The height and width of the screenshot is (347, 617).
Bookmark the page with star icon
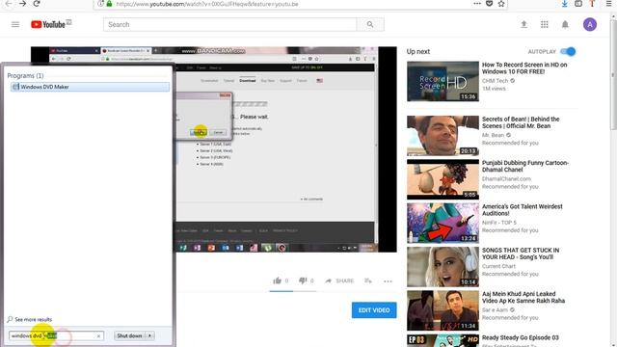501,4
